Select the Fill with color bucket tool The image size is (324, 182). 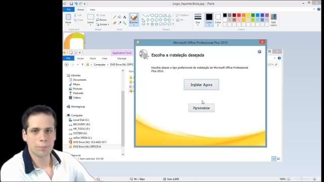pos(119,17)
